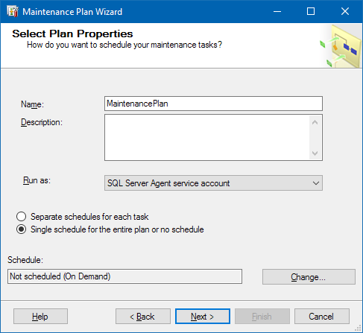Maximize the wizard window
The width and height of the screenshot is (363, 333).
[311, 11]
